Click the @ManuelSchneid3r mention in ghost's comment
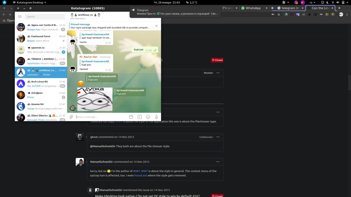This screenshot has width=351, height=197. 103,146
